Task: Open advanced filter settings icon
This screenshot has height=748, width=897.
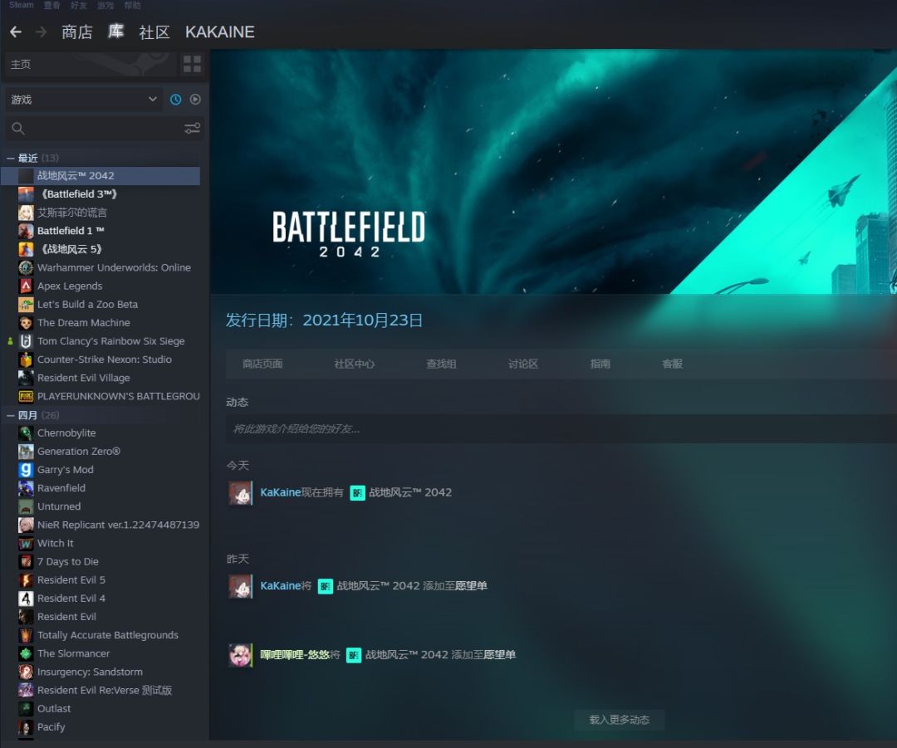Action: click(192, 128)
